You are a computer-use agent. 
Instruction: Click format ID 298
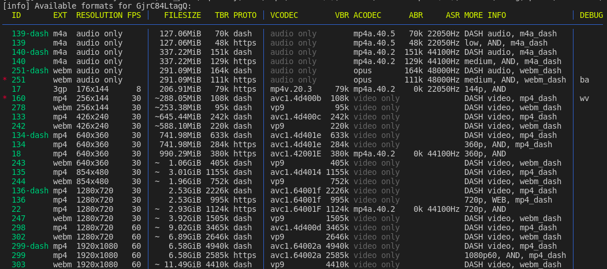coord(18,227)
